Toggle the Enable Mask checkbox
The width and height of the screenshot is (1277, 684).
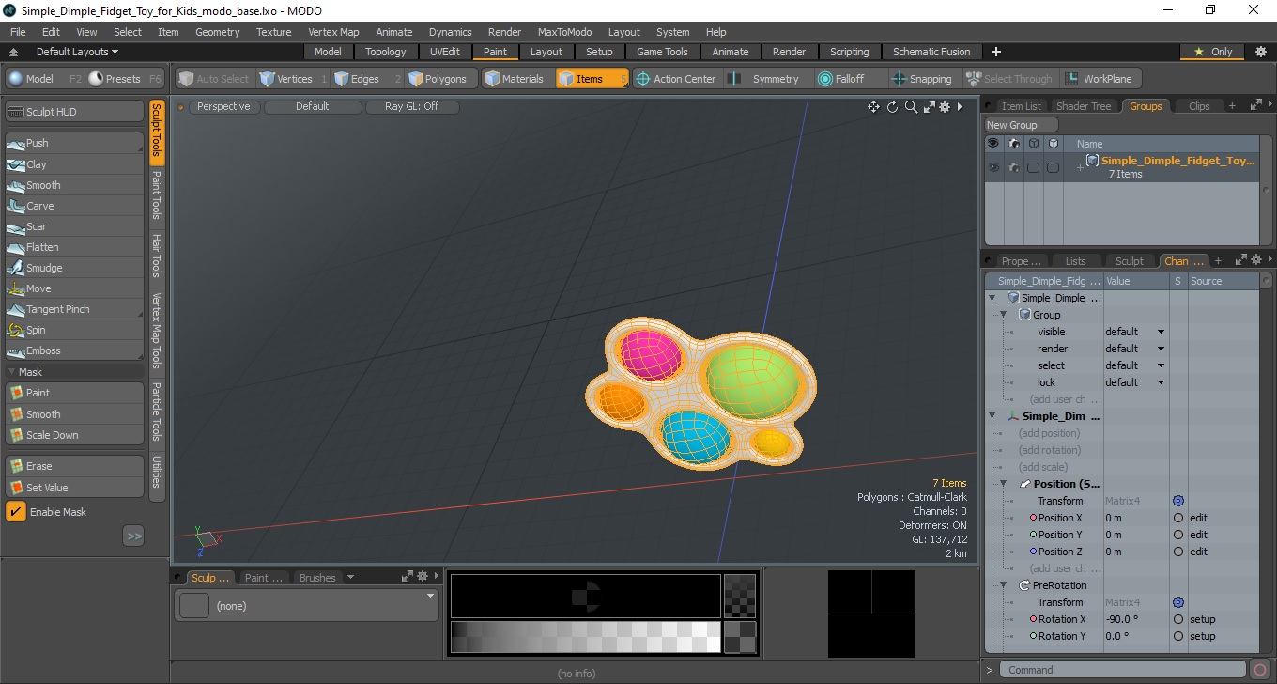(x=16, y=511)
